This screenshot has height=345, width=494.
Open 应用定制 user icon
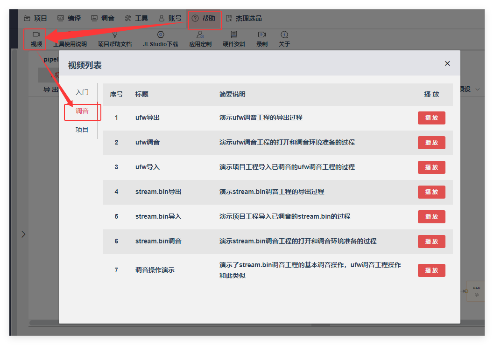[x=200, y=34]
